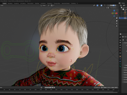Open the Render properties tab
Viewport: 127px width, 95px height.
click(x=120, y=40)
